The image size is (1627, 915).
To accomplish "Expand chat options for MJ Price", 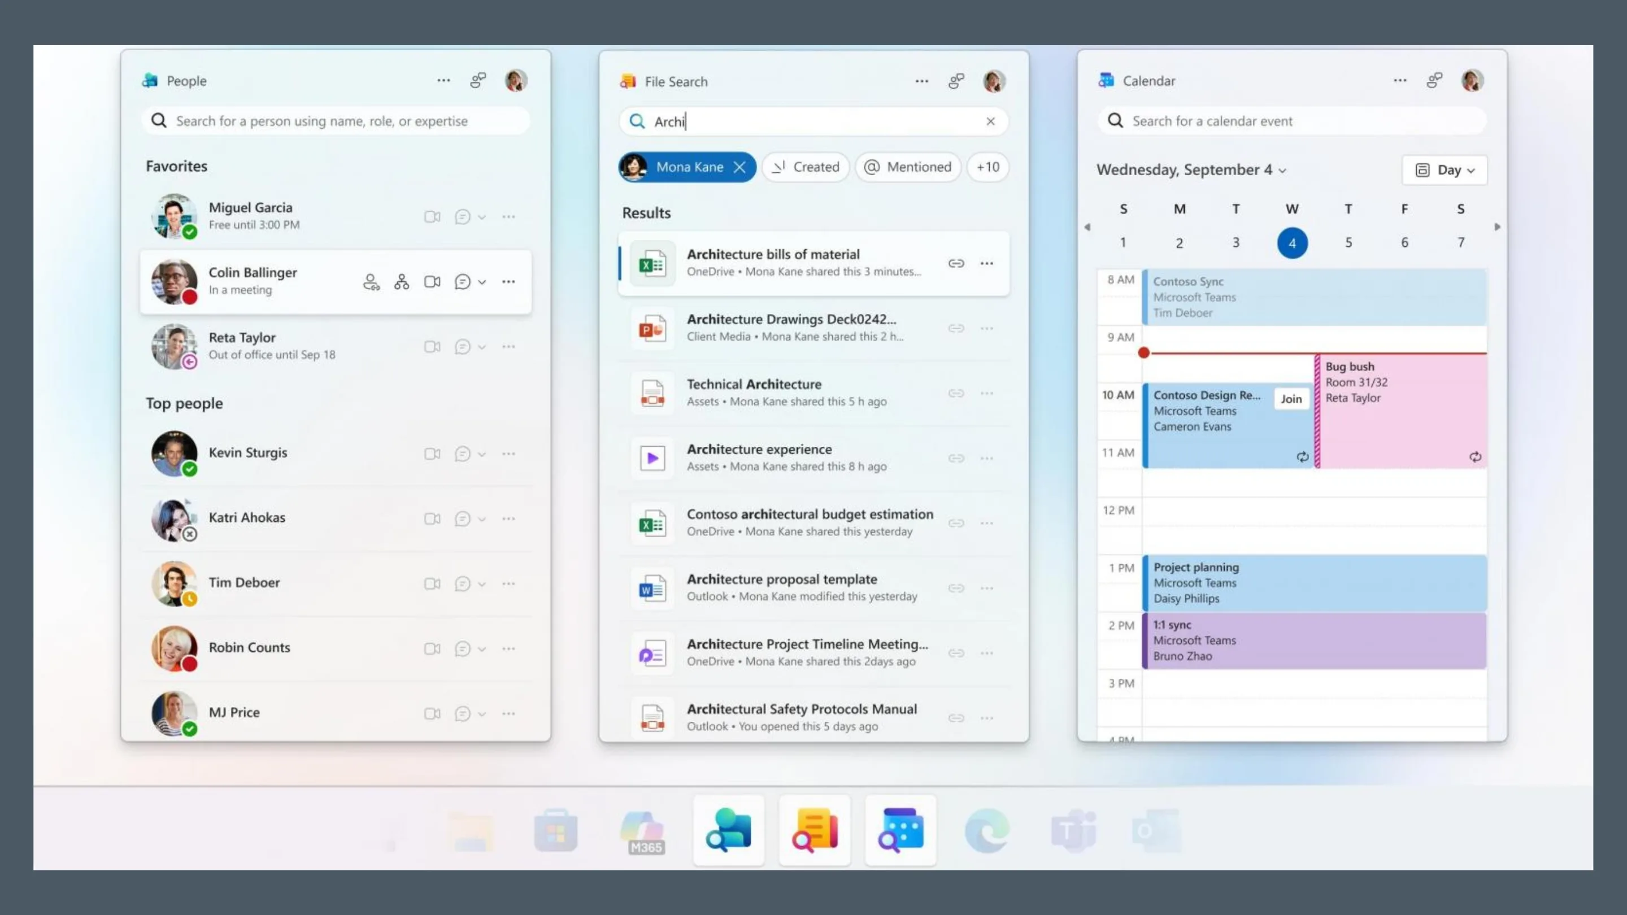I will coord(482,714).
